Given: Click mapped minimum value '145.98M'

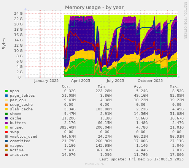Looking at the screenshot, I should 103,146.
